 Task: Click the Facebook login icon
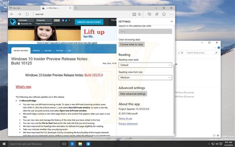[x=63, y=20]
